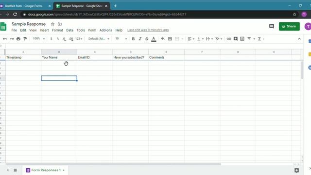
Task: Open the View menu
Action: pos(33,30)
